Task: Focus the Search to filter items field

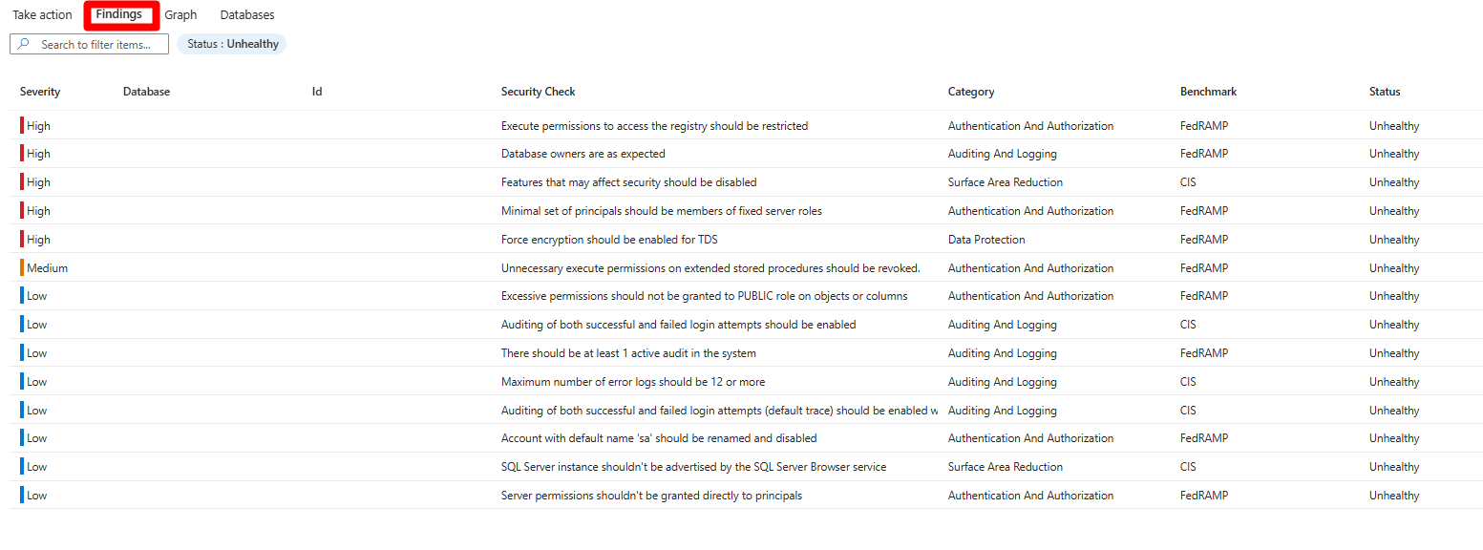Action: (89, 44)
